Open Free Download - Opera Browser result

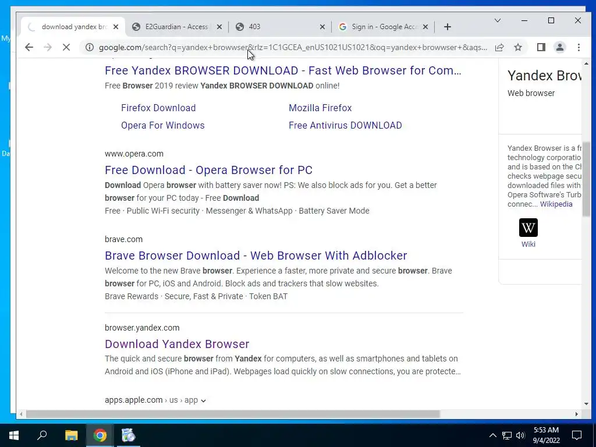(x=209, y=170)
